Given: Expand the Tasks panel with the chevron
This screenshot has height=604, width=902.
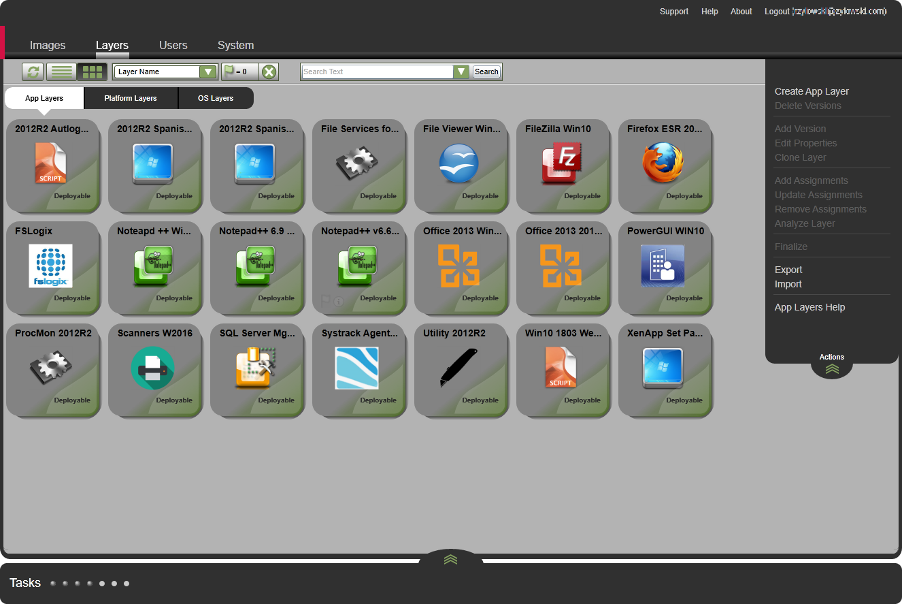Looking at the screenshot, I should [x=450, y=560].
